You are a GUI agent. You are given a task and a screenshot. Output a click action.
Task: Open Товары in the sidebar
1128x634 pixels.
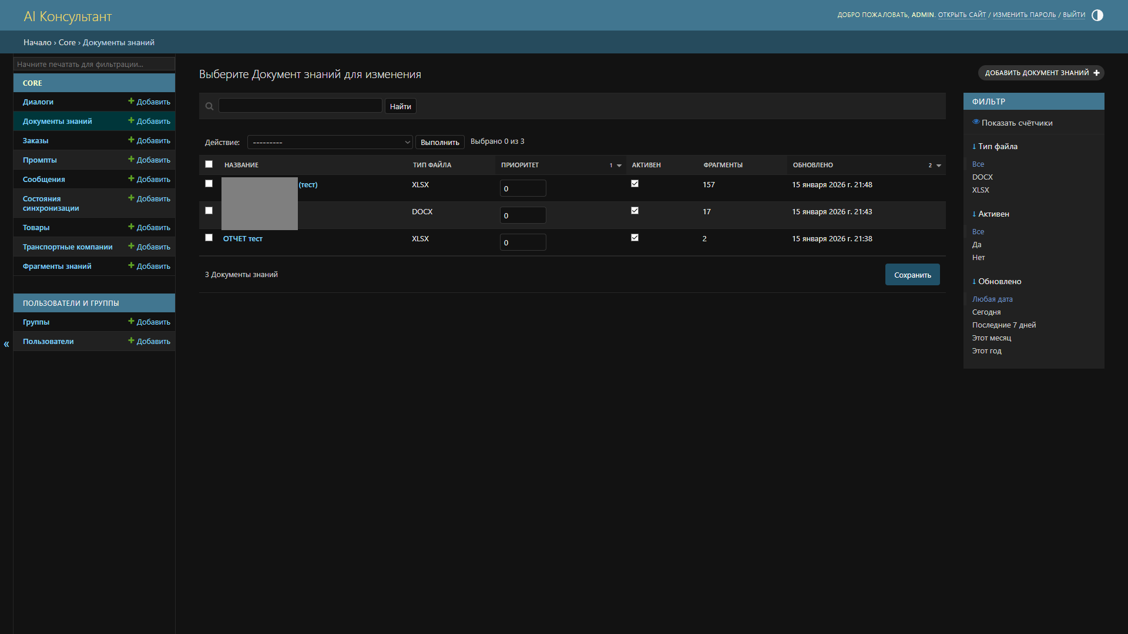(x=36, y=227)
